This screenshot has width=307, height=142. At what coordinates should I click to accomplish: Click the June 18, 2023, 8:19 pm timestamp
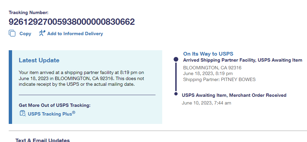tap(208, 73)
